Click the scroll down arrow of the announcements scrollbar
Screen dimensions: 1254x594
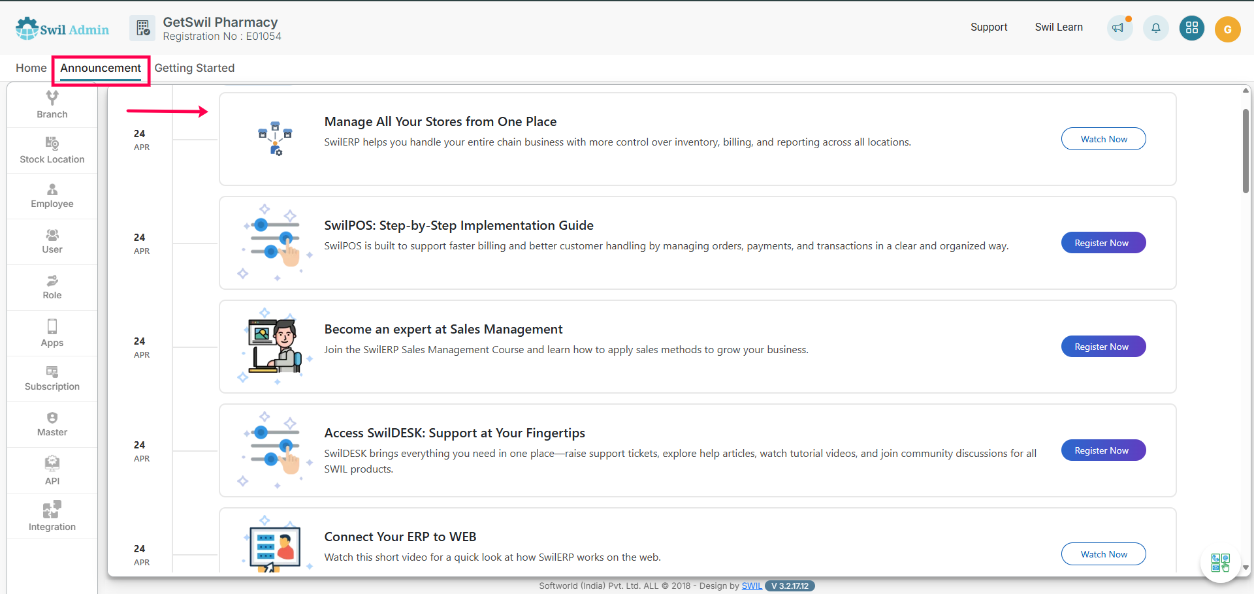click(1246, 568)
